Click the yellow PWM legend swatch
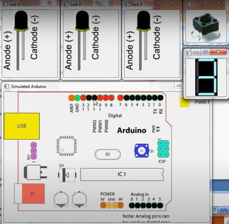The image size is (229, 224). click(x=185, y=102)
